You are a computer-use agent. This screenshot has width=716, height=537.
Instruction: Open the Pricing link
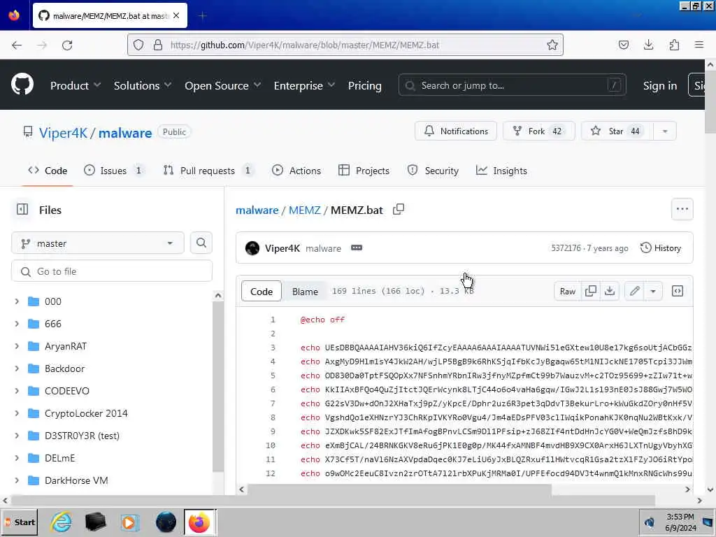[x=364, y=85]
